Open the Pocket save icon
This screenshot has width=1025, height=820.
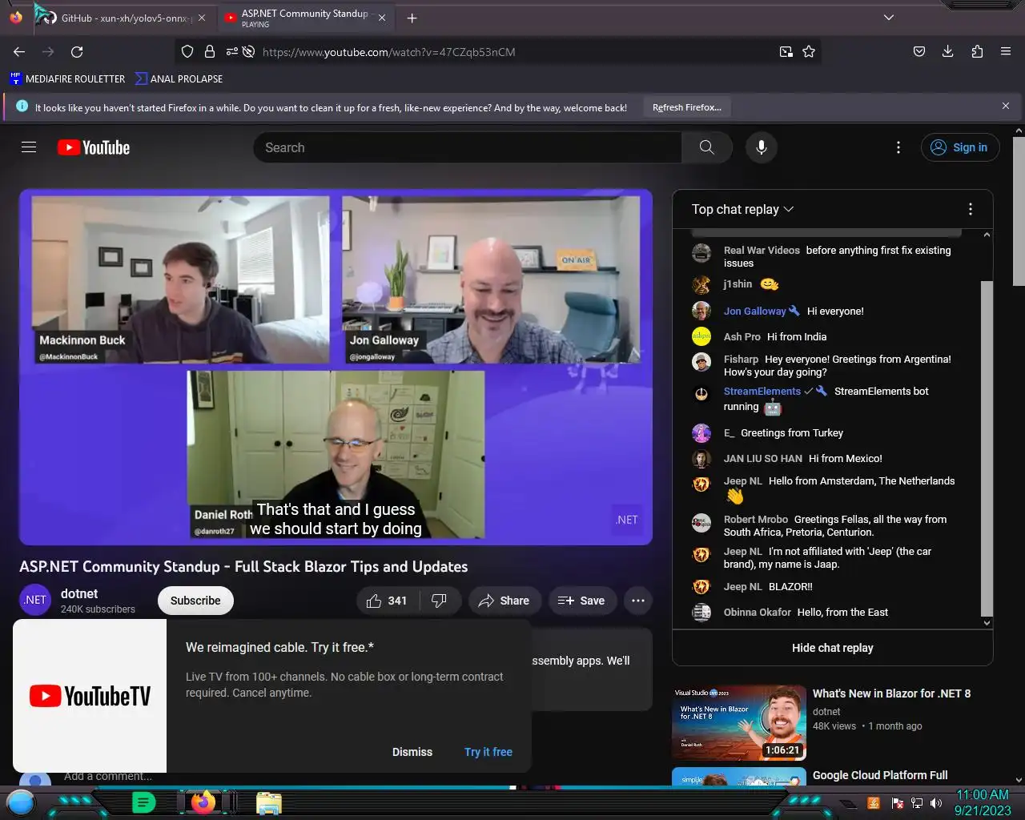[919, 51]
